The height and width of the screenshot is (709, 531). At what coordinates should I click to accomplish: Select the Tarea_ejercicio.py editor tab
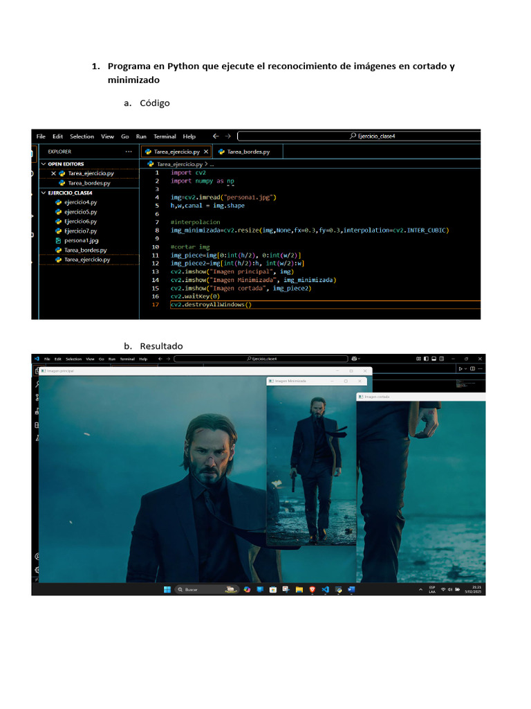[x=176, y=152]
